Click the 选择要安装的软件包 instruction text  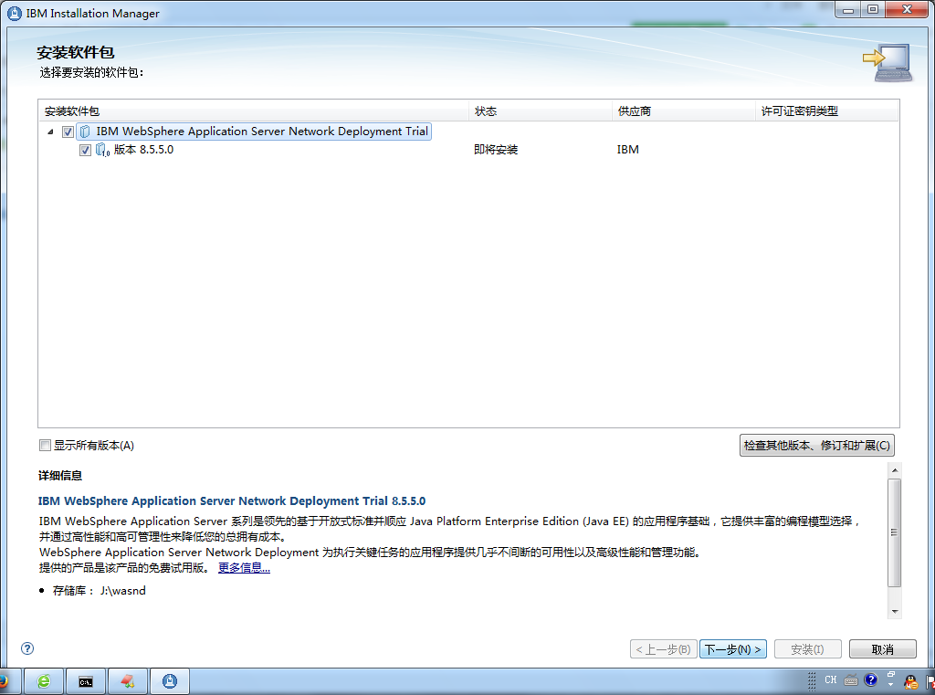click(x=91, y=73)
